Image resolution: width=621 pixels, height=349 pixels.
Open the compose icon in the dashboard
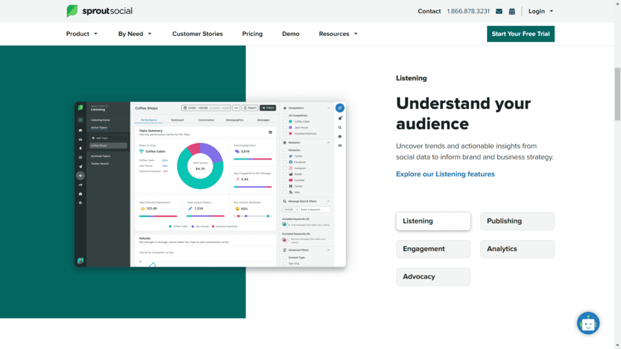click(x=340, y=108)
